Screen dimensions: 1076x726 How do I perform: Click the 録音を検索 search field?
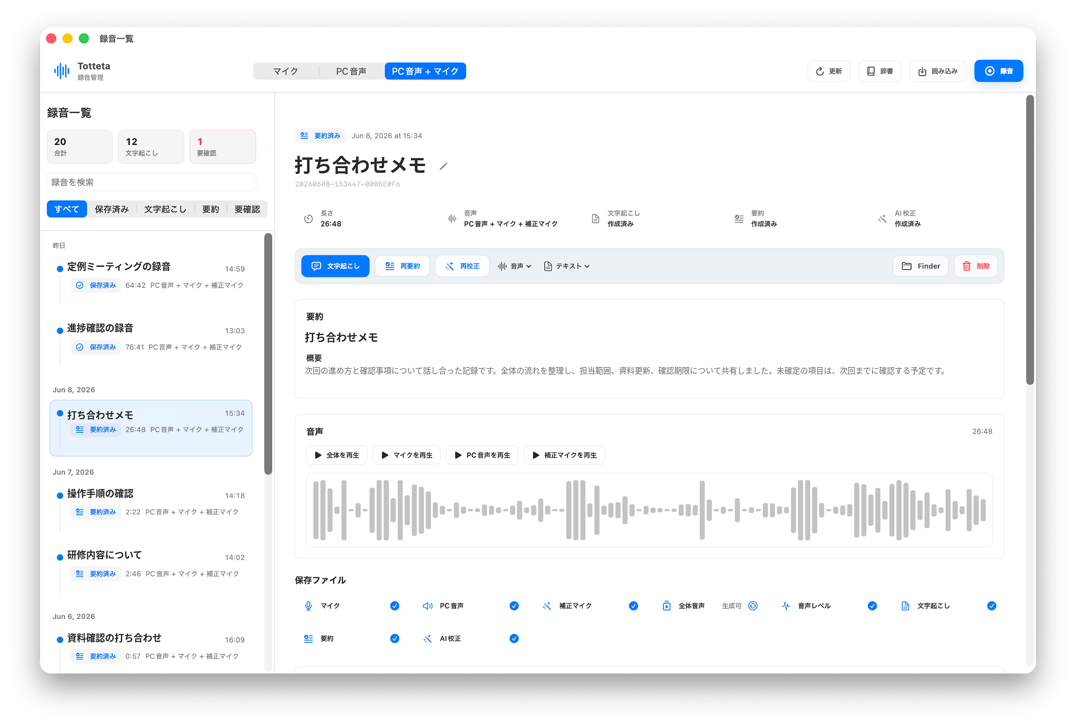click(x=151, y=183)
